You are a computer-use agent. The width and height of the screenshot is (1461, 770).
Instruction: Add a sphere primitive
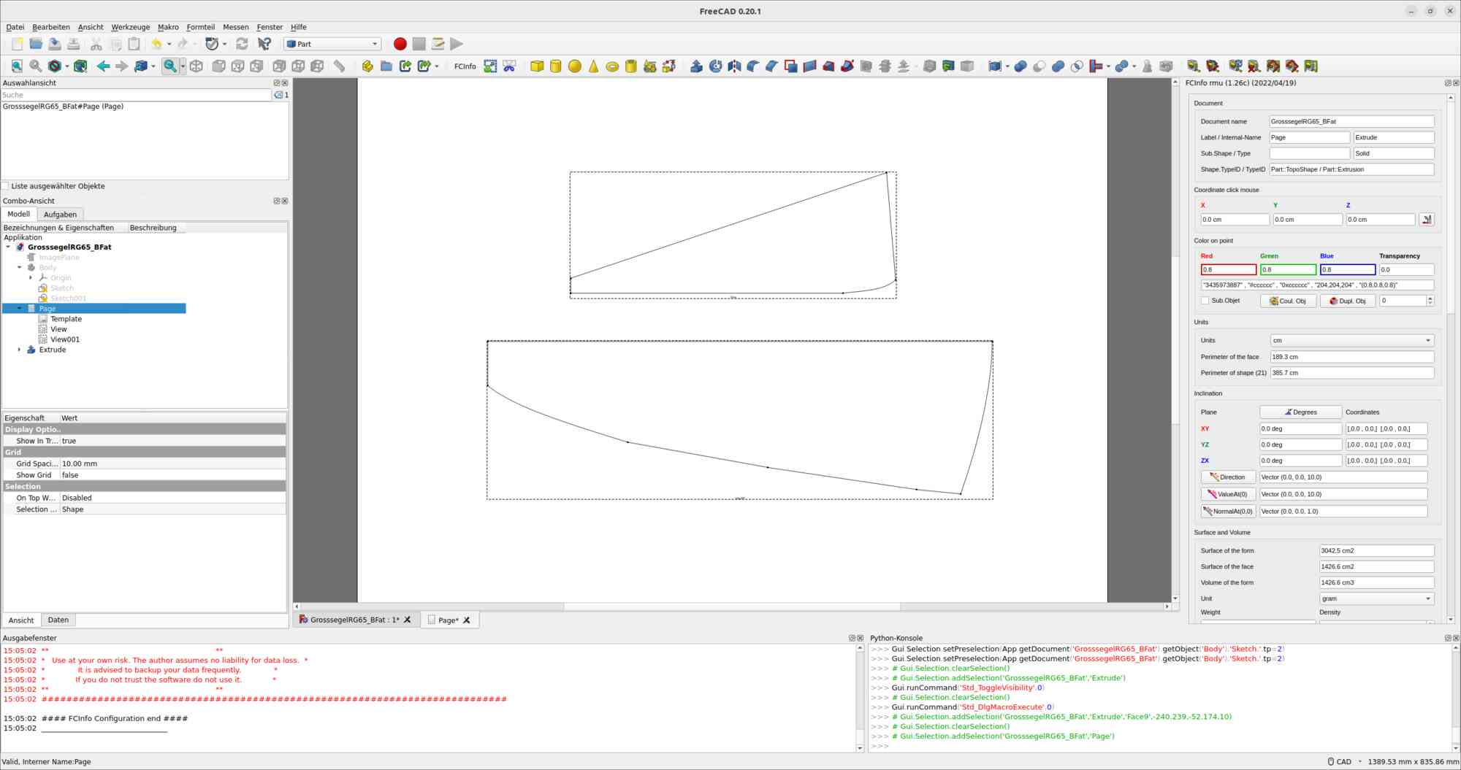point(575,66)
